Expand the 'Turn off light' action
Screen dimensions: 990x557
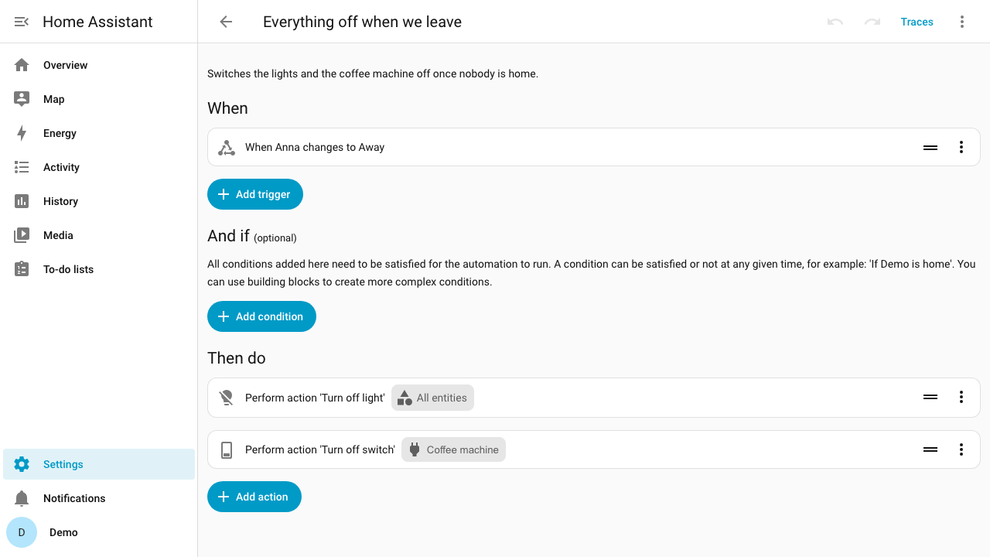(x=593, y=398)
